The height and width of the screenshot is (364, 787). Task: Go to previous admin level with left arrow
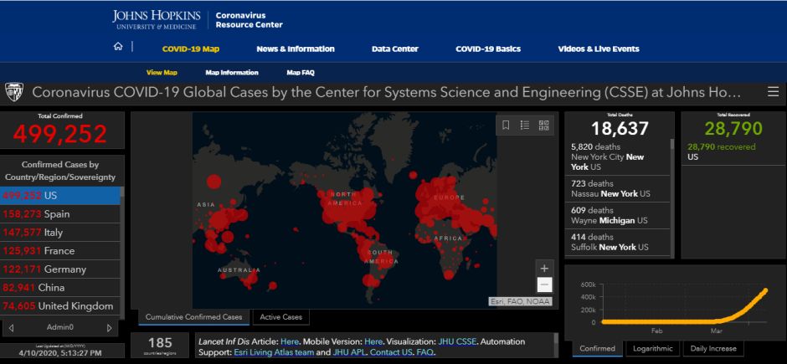15,328
